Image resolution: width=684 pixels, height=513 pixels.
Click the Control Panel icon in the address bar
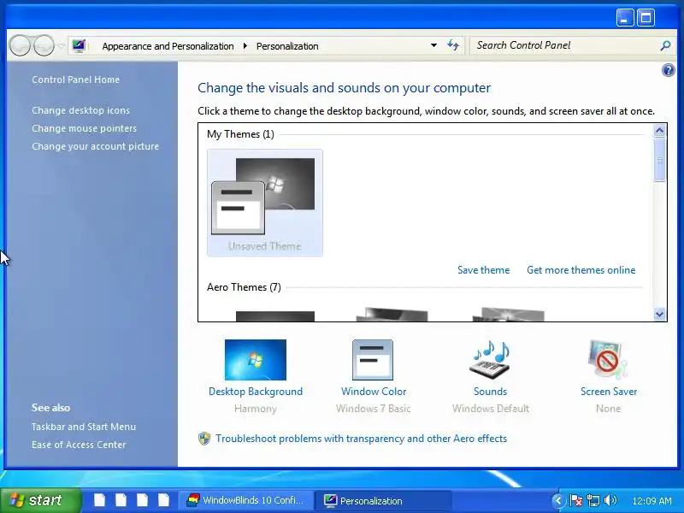click(80, 46)
